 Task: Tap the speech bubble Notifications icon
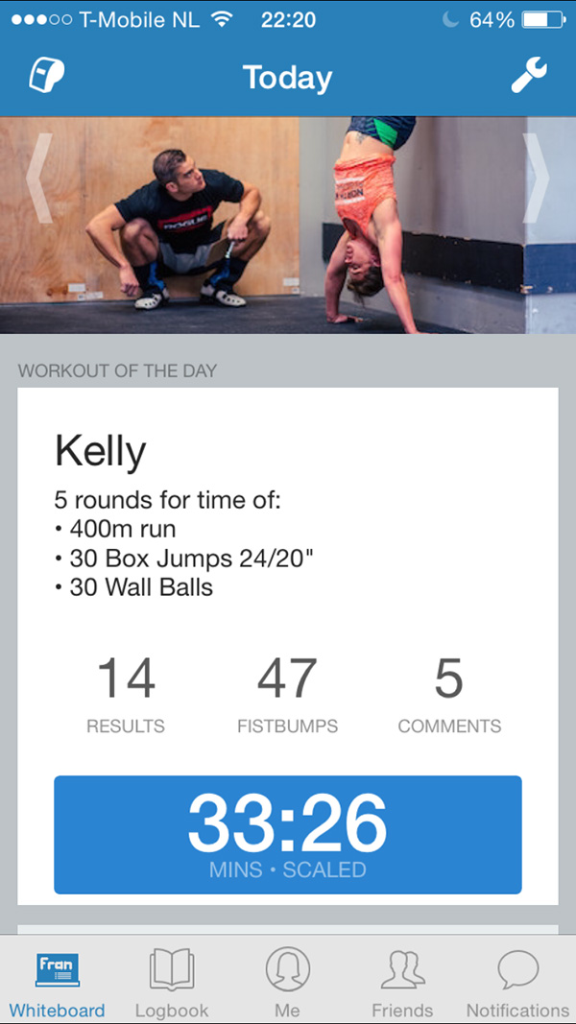click(517, 969)
